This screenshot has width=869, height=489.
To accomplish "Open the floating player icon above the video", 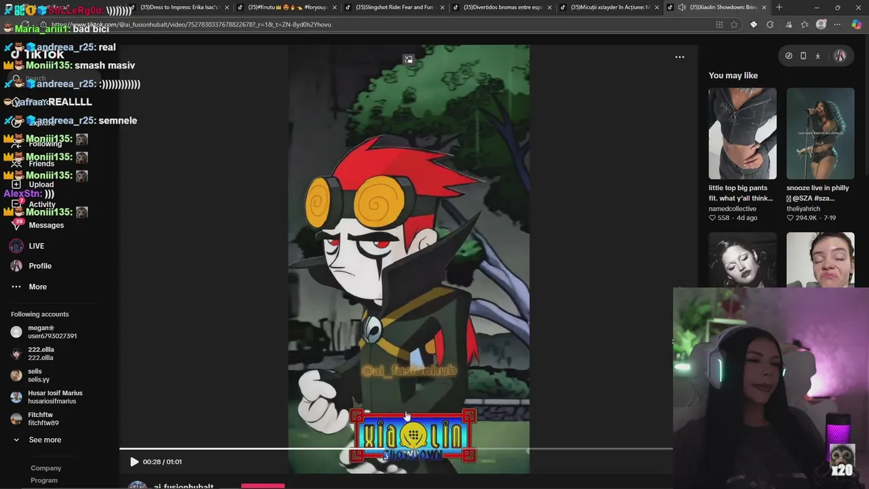I will pyautogui.click(x=409, y=60).
